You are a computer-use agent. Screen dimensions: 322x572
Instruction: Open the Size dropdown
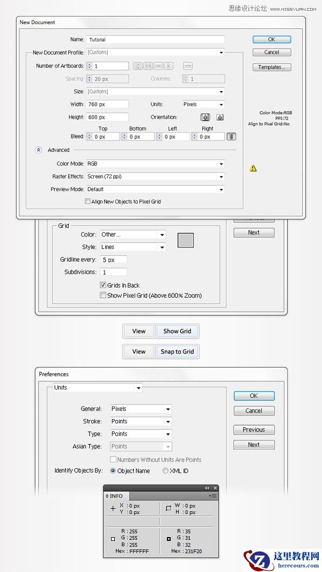[x=155, y=92]
